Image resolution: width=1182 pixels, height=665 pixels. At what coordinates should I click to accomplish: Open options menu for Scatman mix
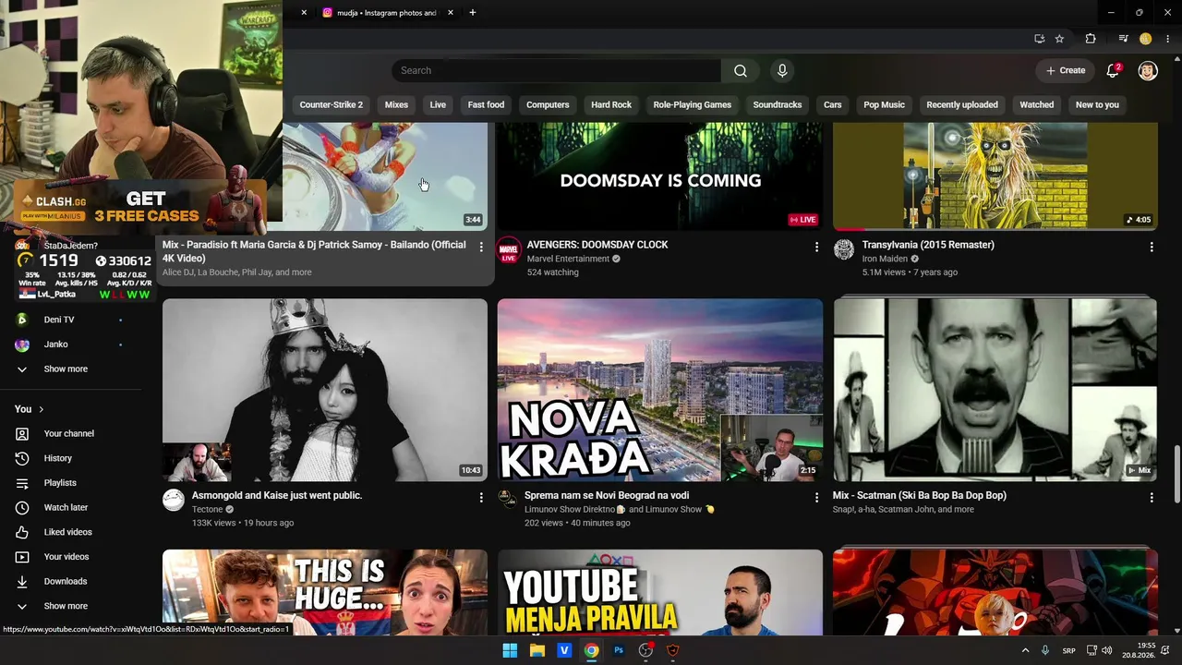point(1152,497)
